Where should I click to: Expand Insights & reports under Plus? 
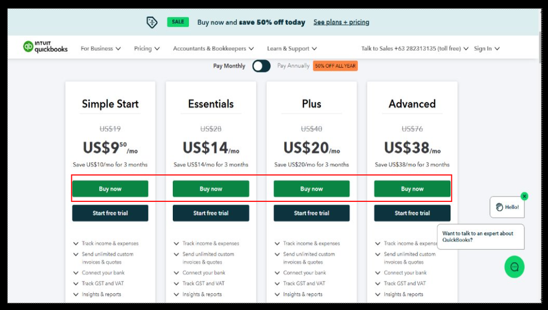(298, 294)
